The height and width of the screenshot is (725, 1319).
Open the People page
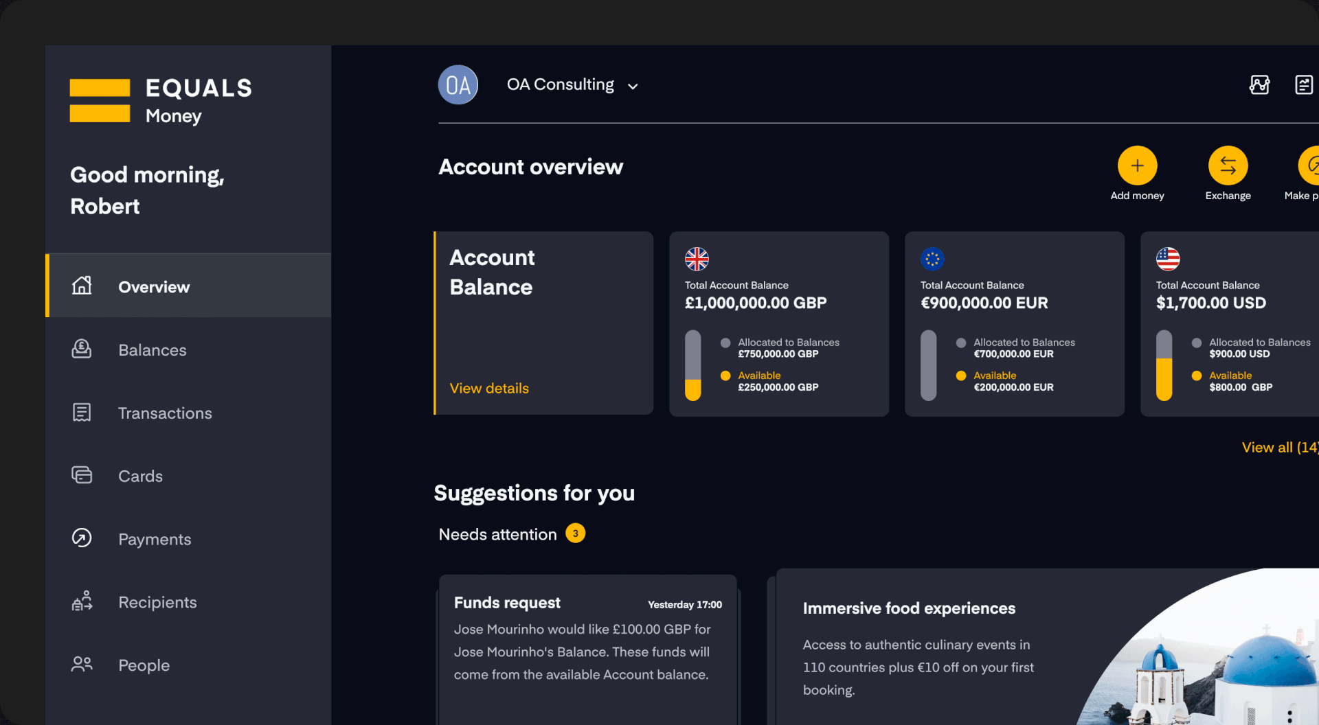click(144, 665)
